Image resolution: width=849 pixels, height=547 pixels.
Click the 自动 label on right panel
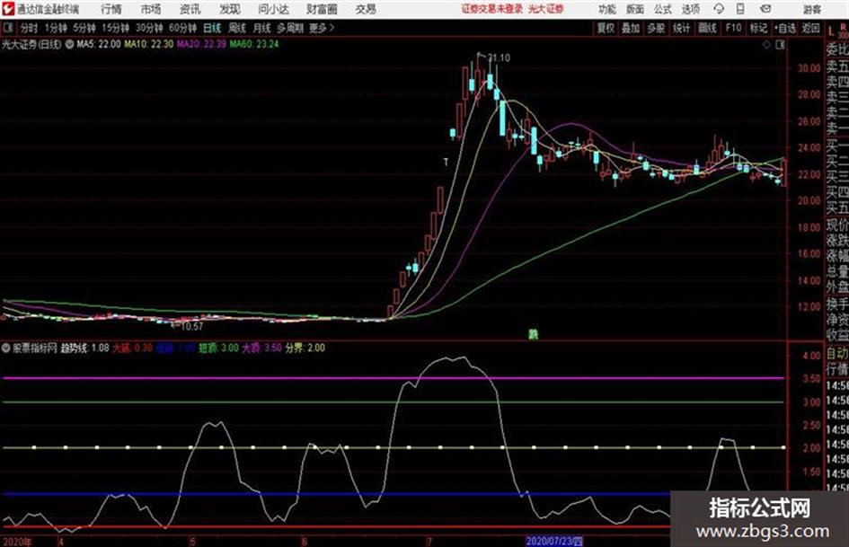(837, 354)
